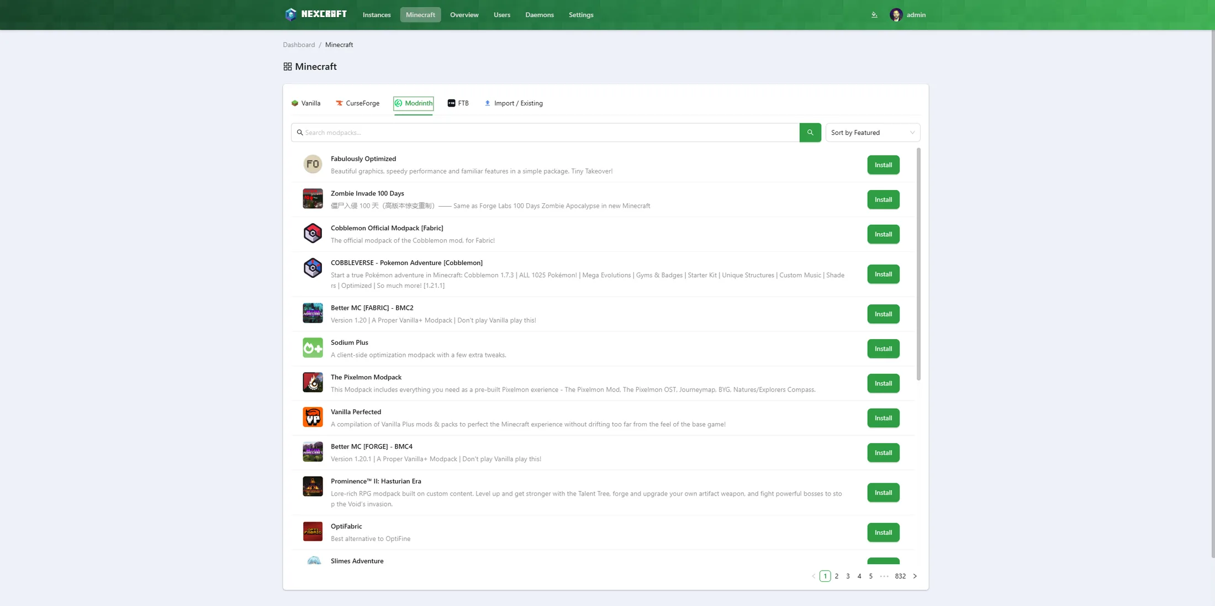Click the 'Minecraft' breadcrumb text
Screen dimensions: 1215x606
[339, 45]
